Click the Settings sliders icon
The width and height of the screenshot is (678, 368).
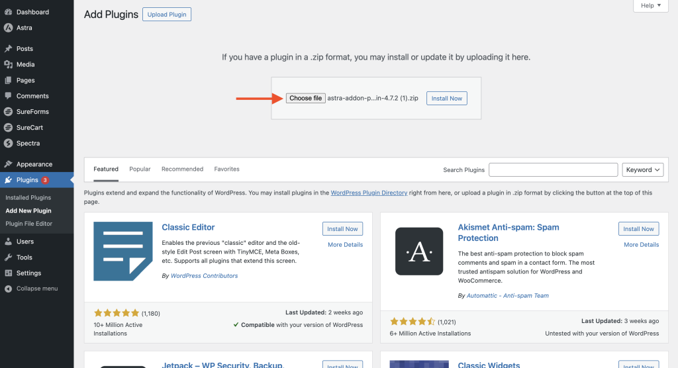(x=8, y=273)
